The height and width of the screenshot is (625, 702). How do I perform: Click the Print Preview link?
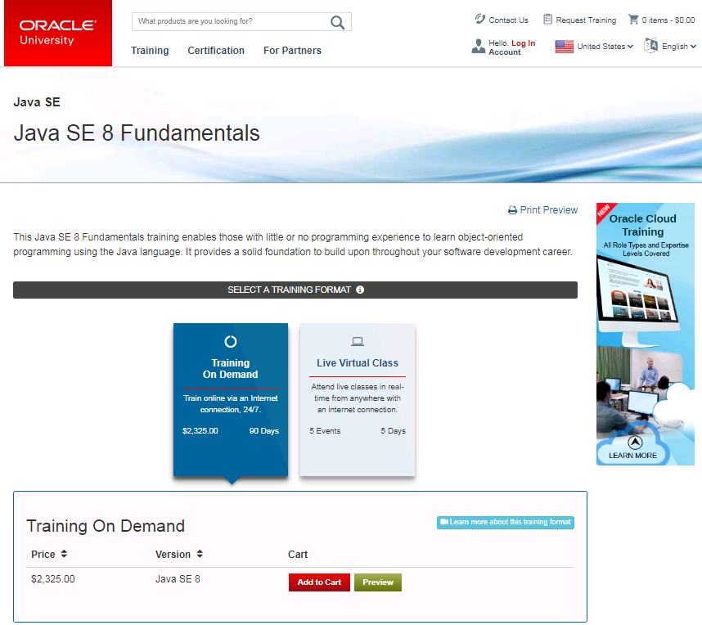[x=548, y=210]
